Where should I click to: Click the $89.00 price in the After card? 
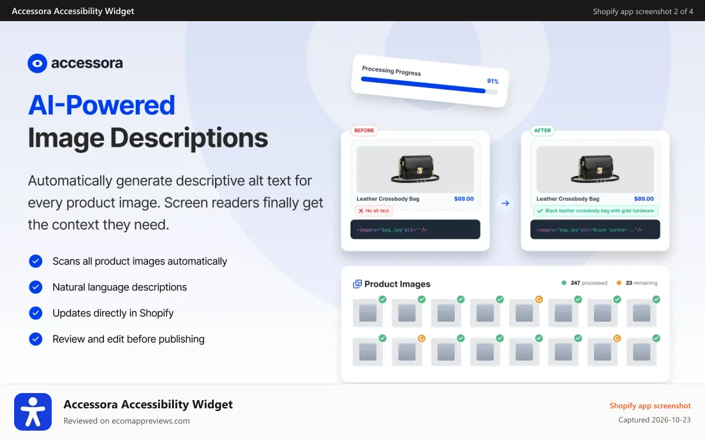click(644, 199)
